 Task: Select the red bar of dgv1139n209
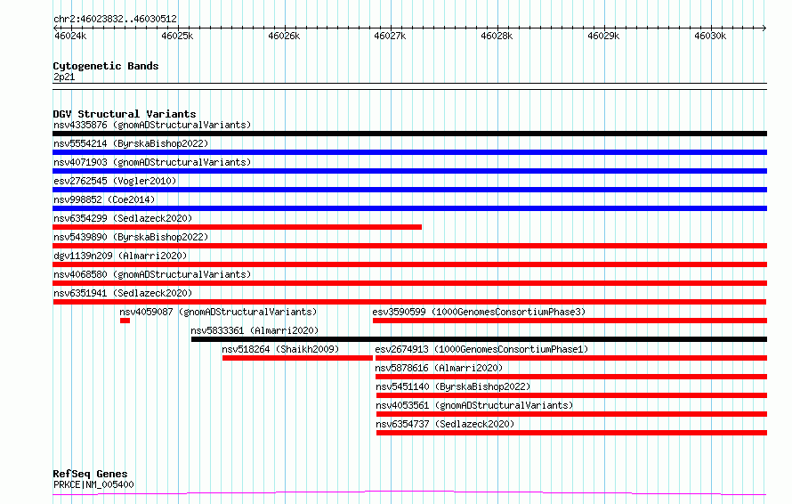(x=409, y=264)
